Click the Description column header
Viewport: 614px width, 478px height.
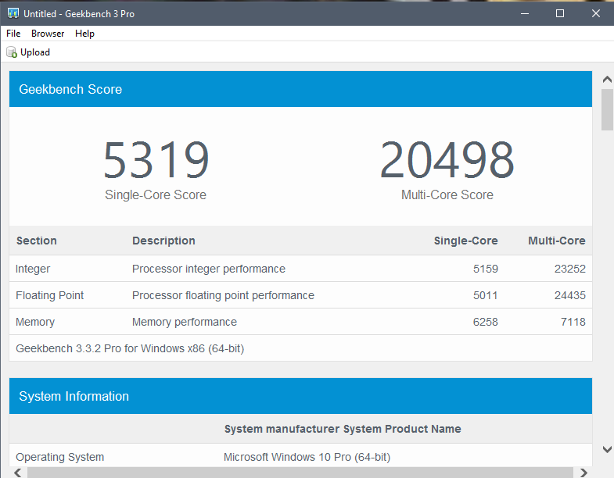point(163,241)
